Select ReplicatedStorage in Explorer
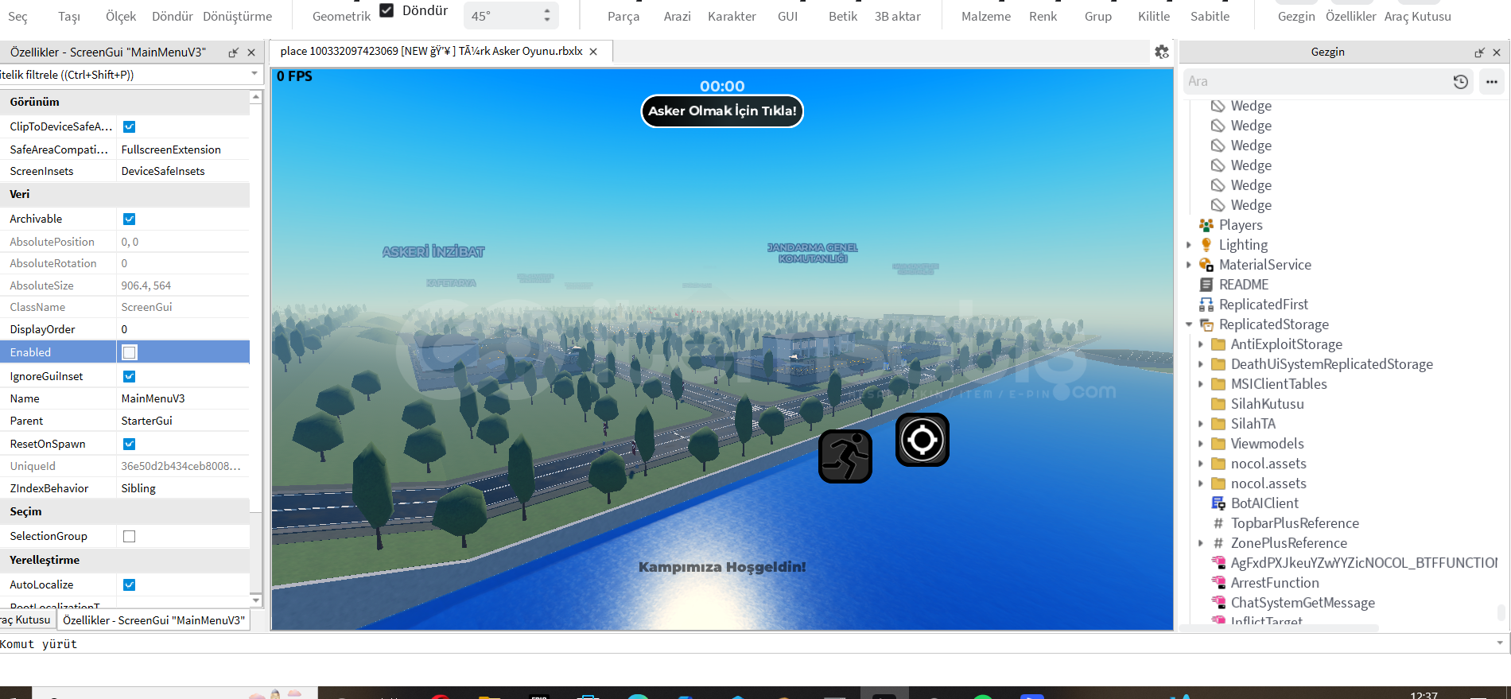1511x699 pixels. pos(1273,324)
